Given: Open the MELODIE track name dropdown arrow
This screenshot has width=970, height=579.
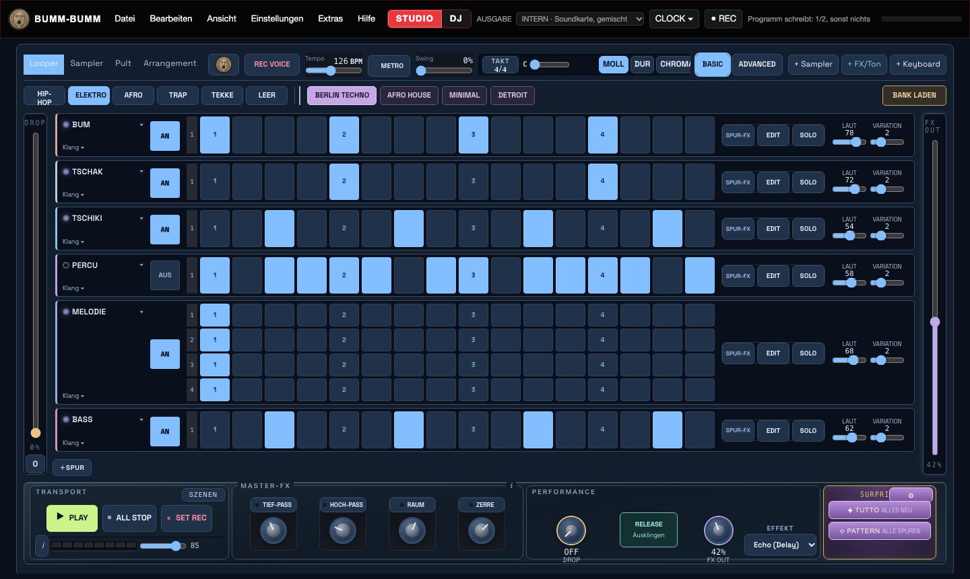Looking at the screenshot, I should [141, 312].
